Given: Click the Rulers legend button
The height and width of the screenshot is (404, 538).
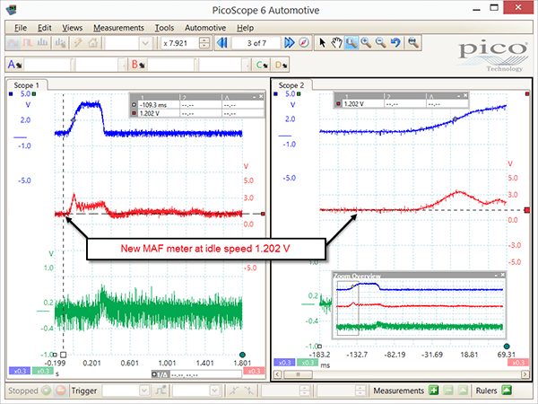Looking at the screenshot, I should pos(507,391).
